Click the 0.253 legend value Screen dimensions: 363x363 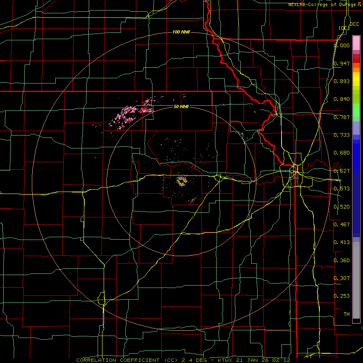click(342, 296)
